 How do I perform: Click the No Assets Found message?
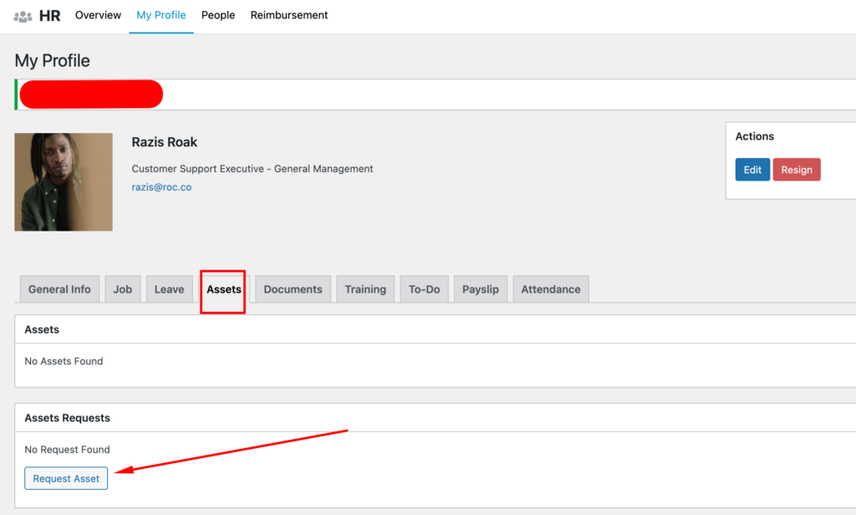point(64,361)
